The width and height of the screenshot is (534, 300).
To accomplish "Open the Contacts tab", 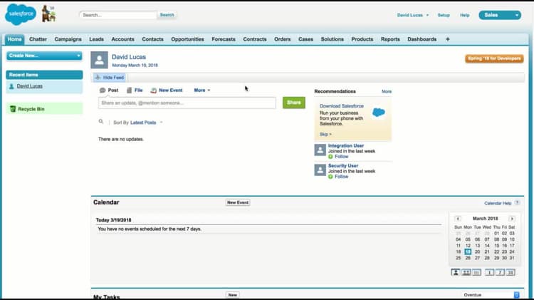I will tap(152, 39).
